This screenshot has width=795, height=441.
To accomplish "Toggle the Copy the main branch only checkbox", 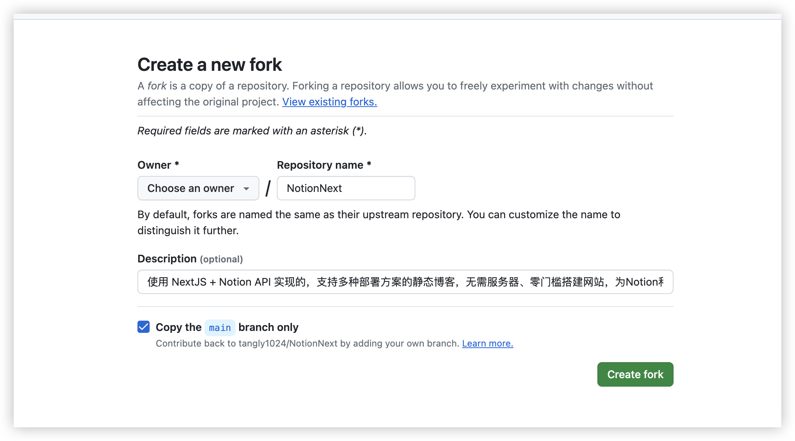I will tap(144, 327).
